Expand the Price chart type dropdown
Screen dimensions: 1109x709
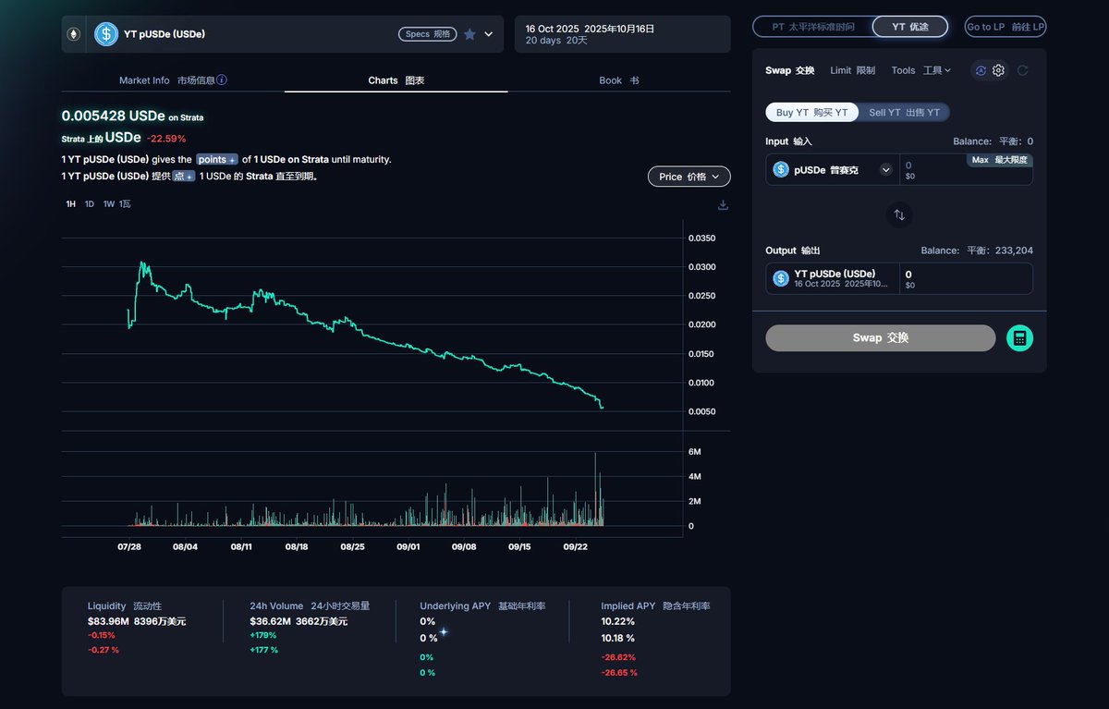(689, 177)
